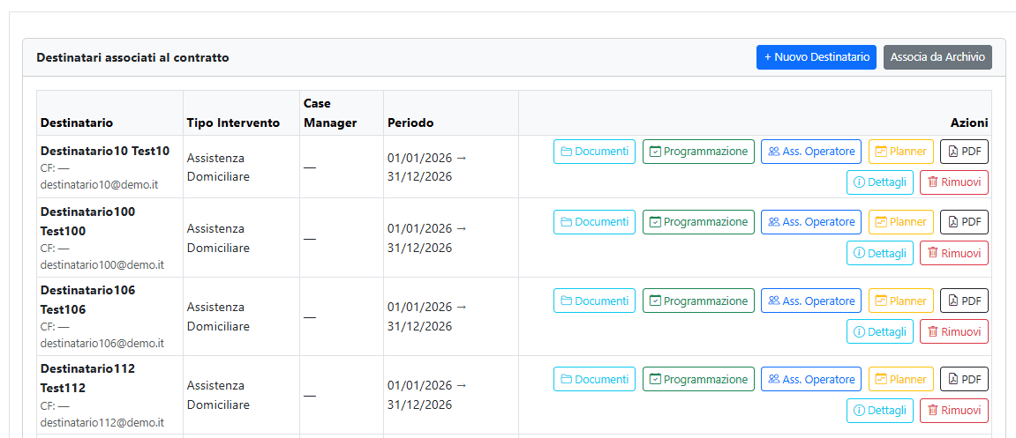This screenshot has width=1016, height=438.
Task: Open Planner for Destinatario10 Test10
Action: pos(900,152)
